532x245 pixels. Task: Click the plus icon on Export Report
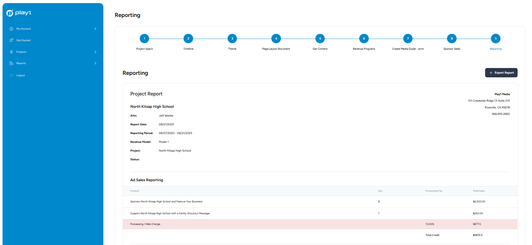coord(491,73)
